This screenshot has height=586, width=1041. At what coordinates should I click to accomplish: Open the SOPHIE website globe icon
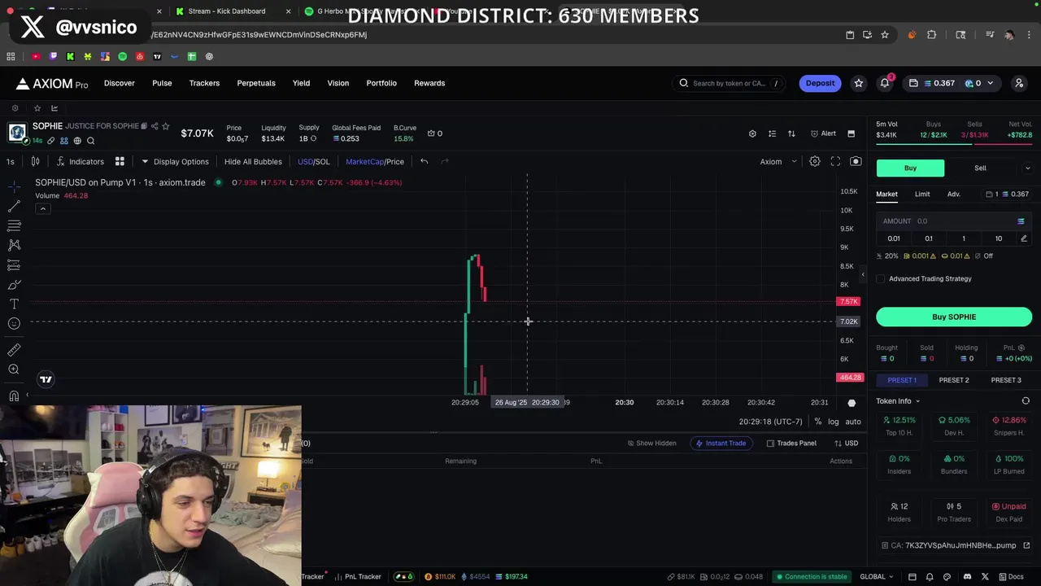pyautogui.click(x=77, y=141)
